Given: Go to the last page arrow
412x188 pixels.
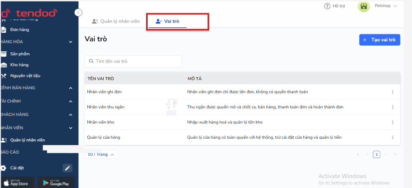Looking at the screenshot, I should point(396,155).
